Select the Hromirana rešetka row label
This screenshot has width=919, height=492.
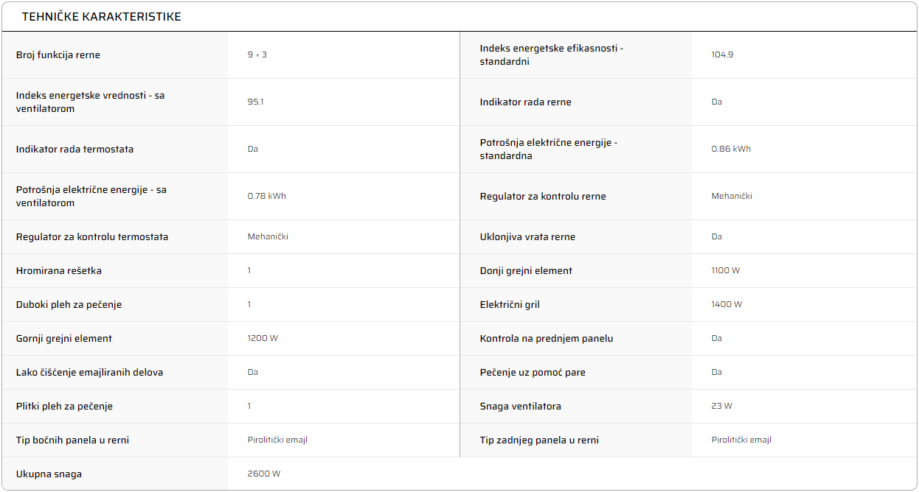pyautogui.click(x=59, y=271)
